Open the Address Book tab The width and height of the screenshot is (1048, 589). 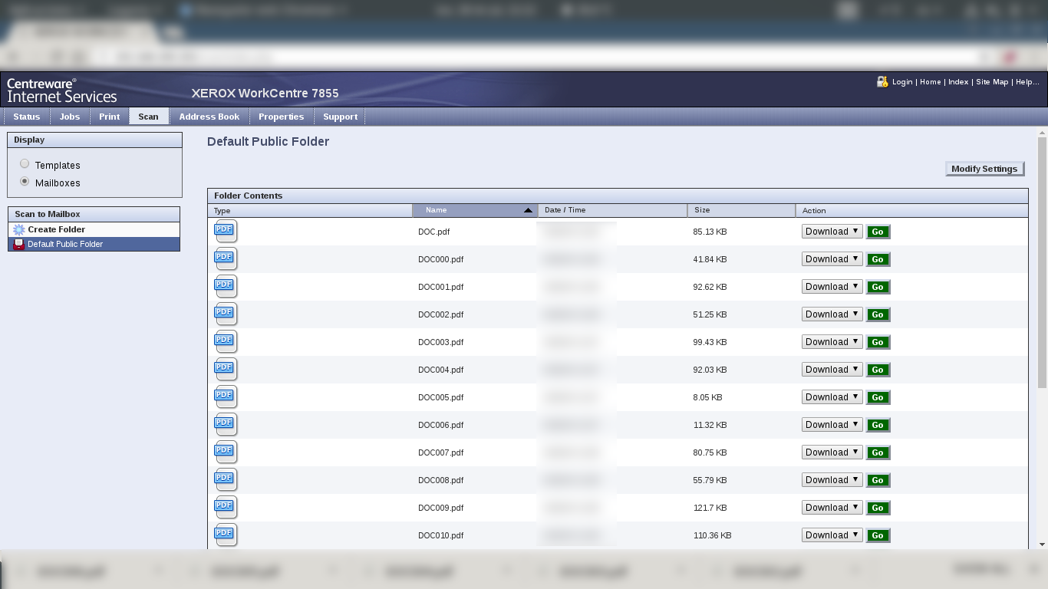point(209,117)
